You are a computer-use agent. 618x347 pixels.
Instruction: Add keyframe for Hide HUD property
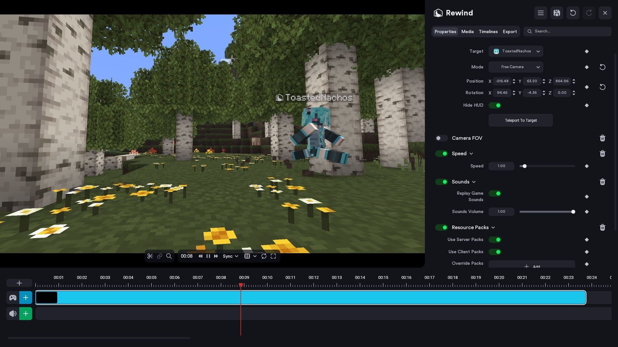tap(587, 105)
